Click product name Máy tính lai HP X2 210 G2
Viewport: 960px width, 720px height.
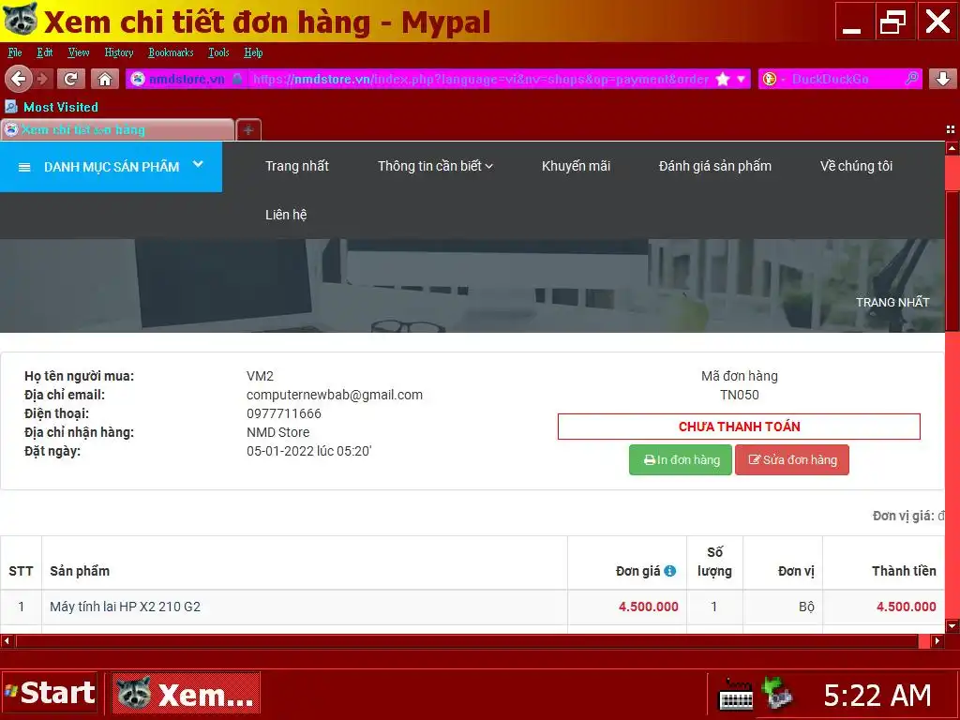[126, 607]
